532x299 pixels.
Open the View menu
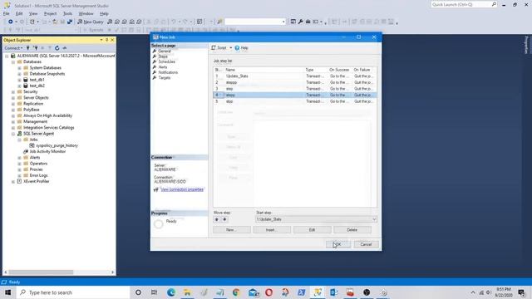pyautogui.click(x=33, y=13)
